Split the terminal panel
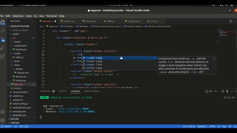This screenshot has width=237, height=133. (x=223, y=91)
